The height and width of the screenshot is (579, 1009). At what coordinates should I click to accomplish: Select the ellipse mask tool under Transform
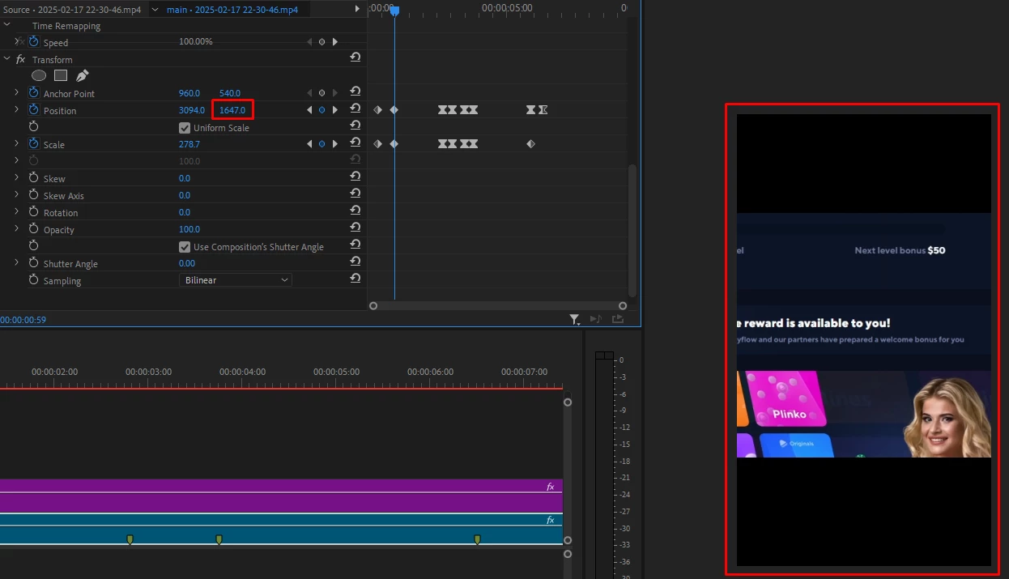39,75
